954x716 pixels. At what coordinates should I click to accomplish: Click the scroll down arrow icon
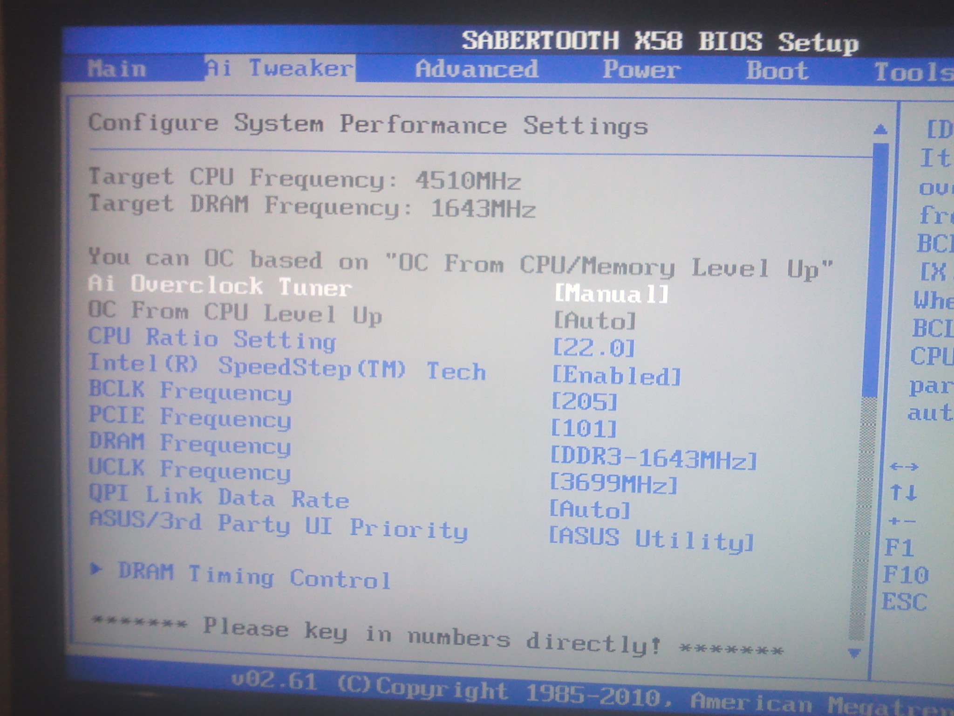click(x=854, y=653)
